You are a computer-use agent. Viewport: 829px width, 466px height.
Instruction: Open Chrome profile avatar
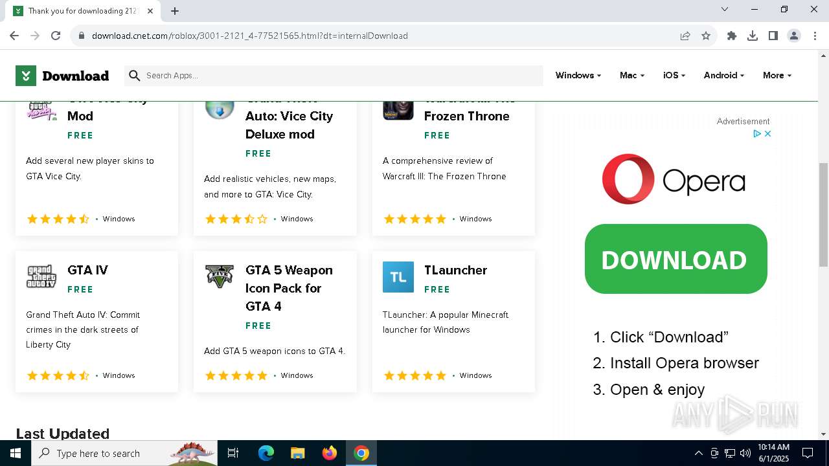[x=794, y=36]
